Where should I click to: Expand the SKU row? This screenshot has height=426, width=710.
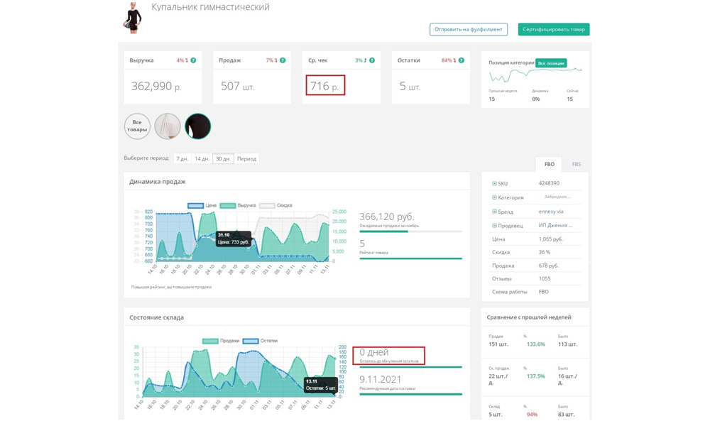coord(495,184)
